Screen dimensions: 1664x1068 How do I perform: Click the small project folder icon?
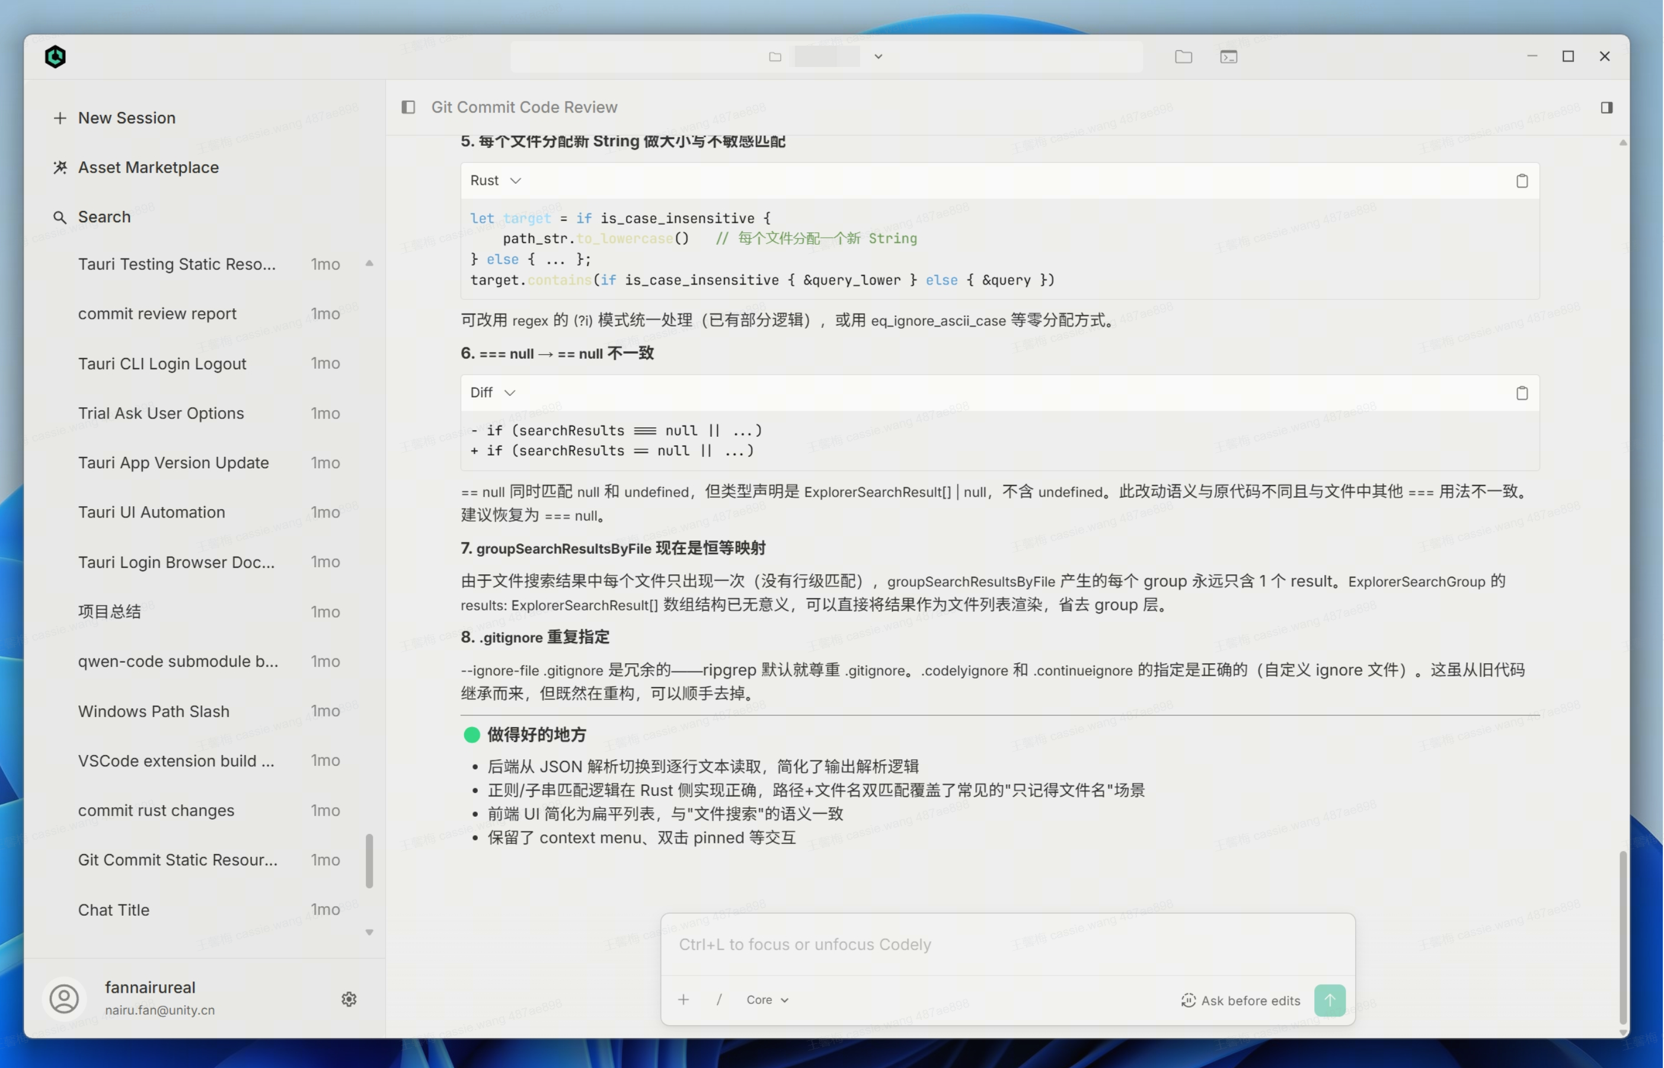click(775, 57)
